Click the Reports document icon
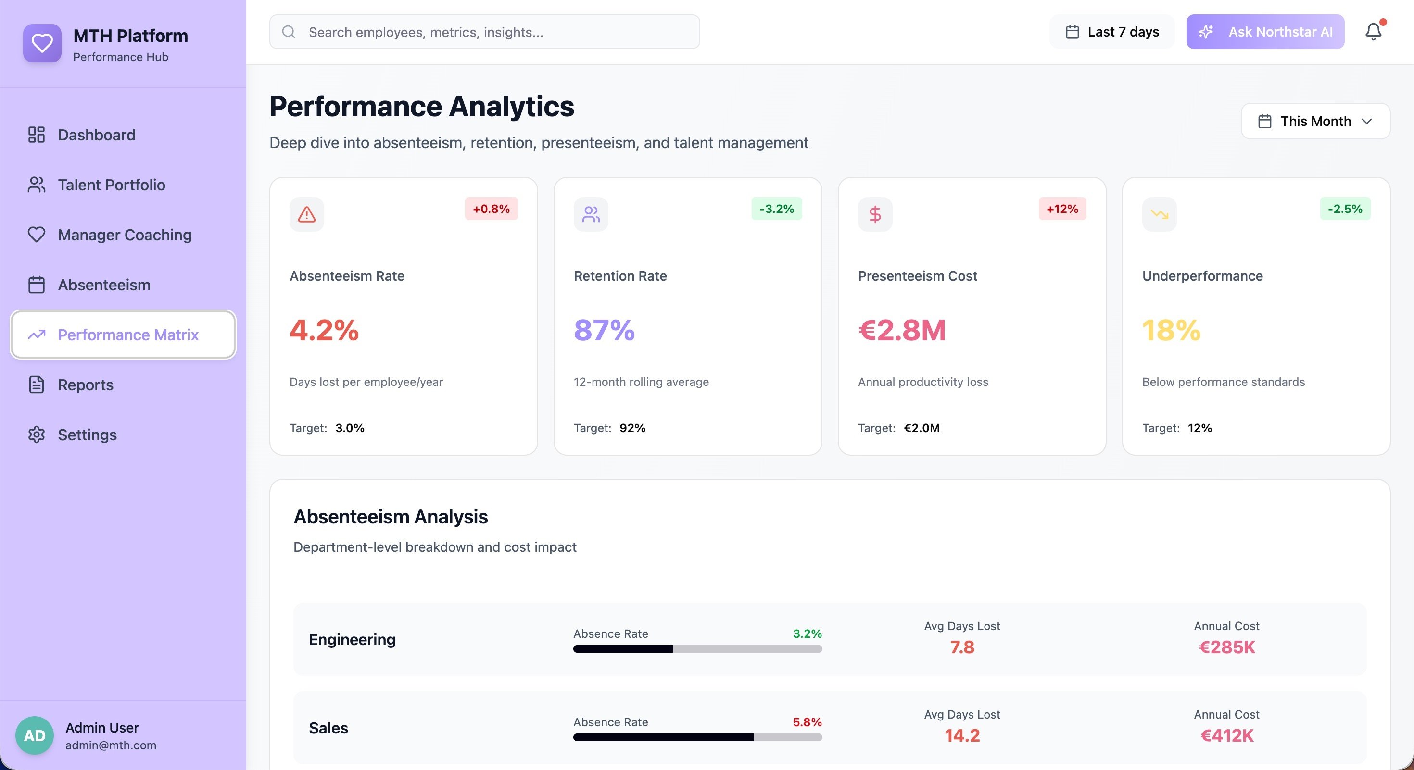This screenshot has height=770, width=1414. (36, 385)
